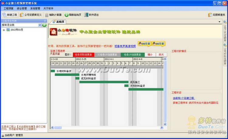This screenshot has width=228, height=139.
Task: Click the Gantt horizontal scrollbar right arrow
Action: pyautogui.click(x=161, y=127)
